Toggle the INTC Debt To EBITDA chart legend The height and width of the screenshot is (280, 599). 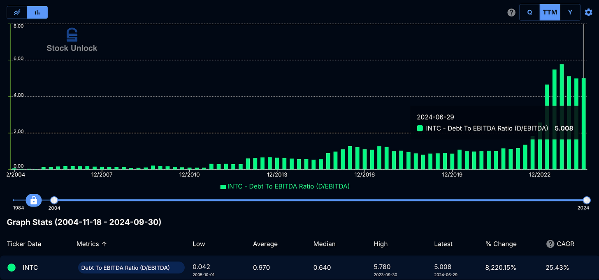pos(285,186)
